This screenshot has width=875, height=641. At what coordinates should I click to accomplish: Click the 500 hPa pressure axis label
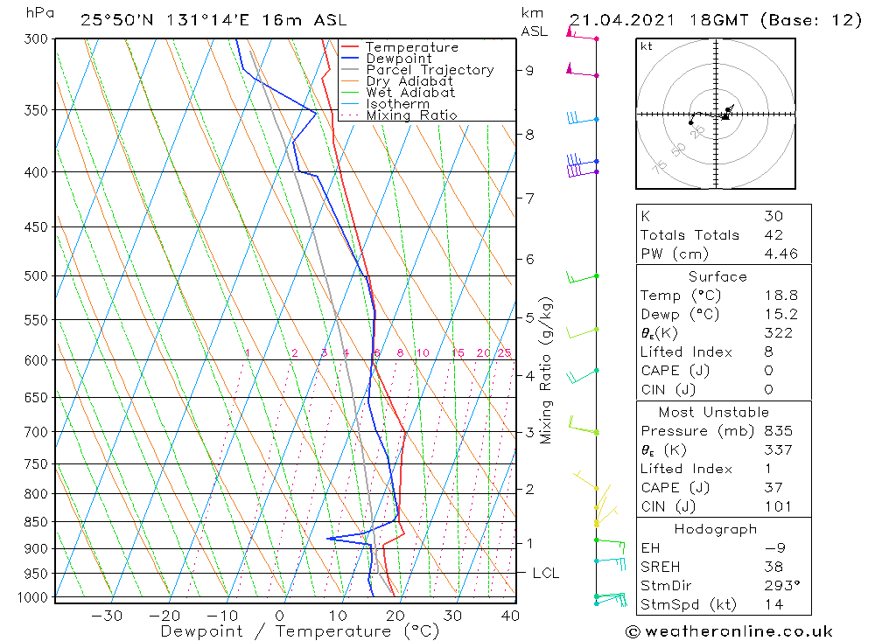(36, 276)
